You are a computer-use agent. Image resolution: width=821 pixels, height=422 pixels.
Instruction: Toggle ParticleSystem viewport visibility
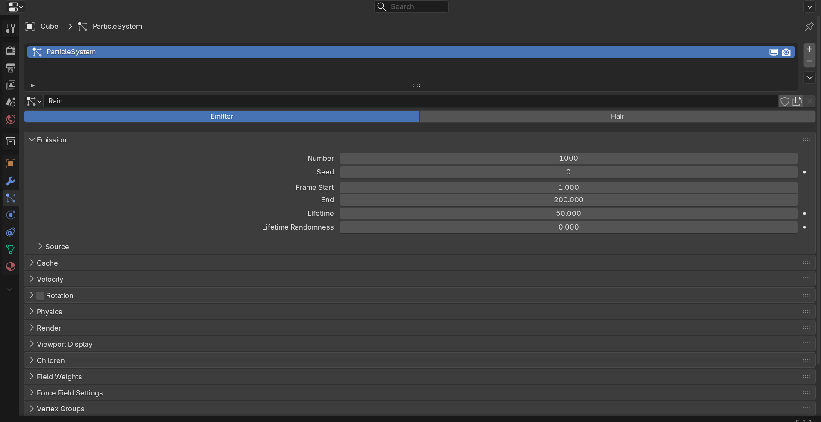click(x=774, y=52)
